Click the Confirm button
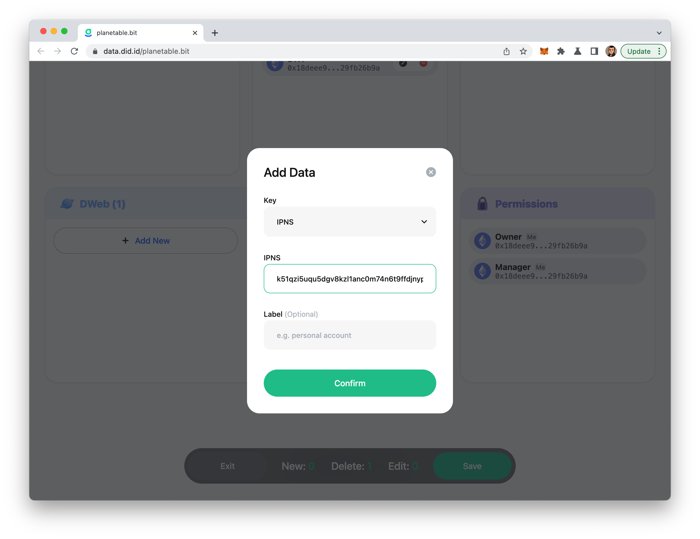This screenshot has width=700, height=539. pyautogui.click(x=350, y=383)
